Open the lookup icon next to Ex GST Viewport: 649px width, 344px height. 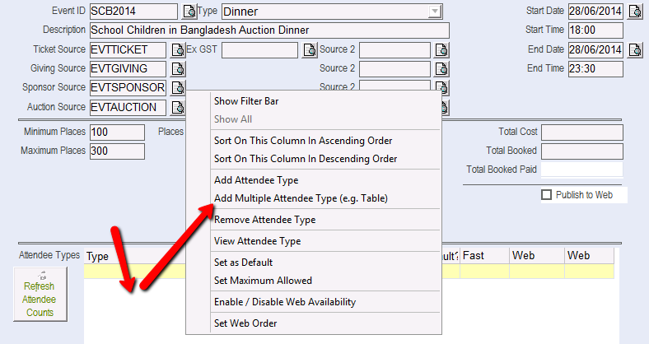pos(309,50)
